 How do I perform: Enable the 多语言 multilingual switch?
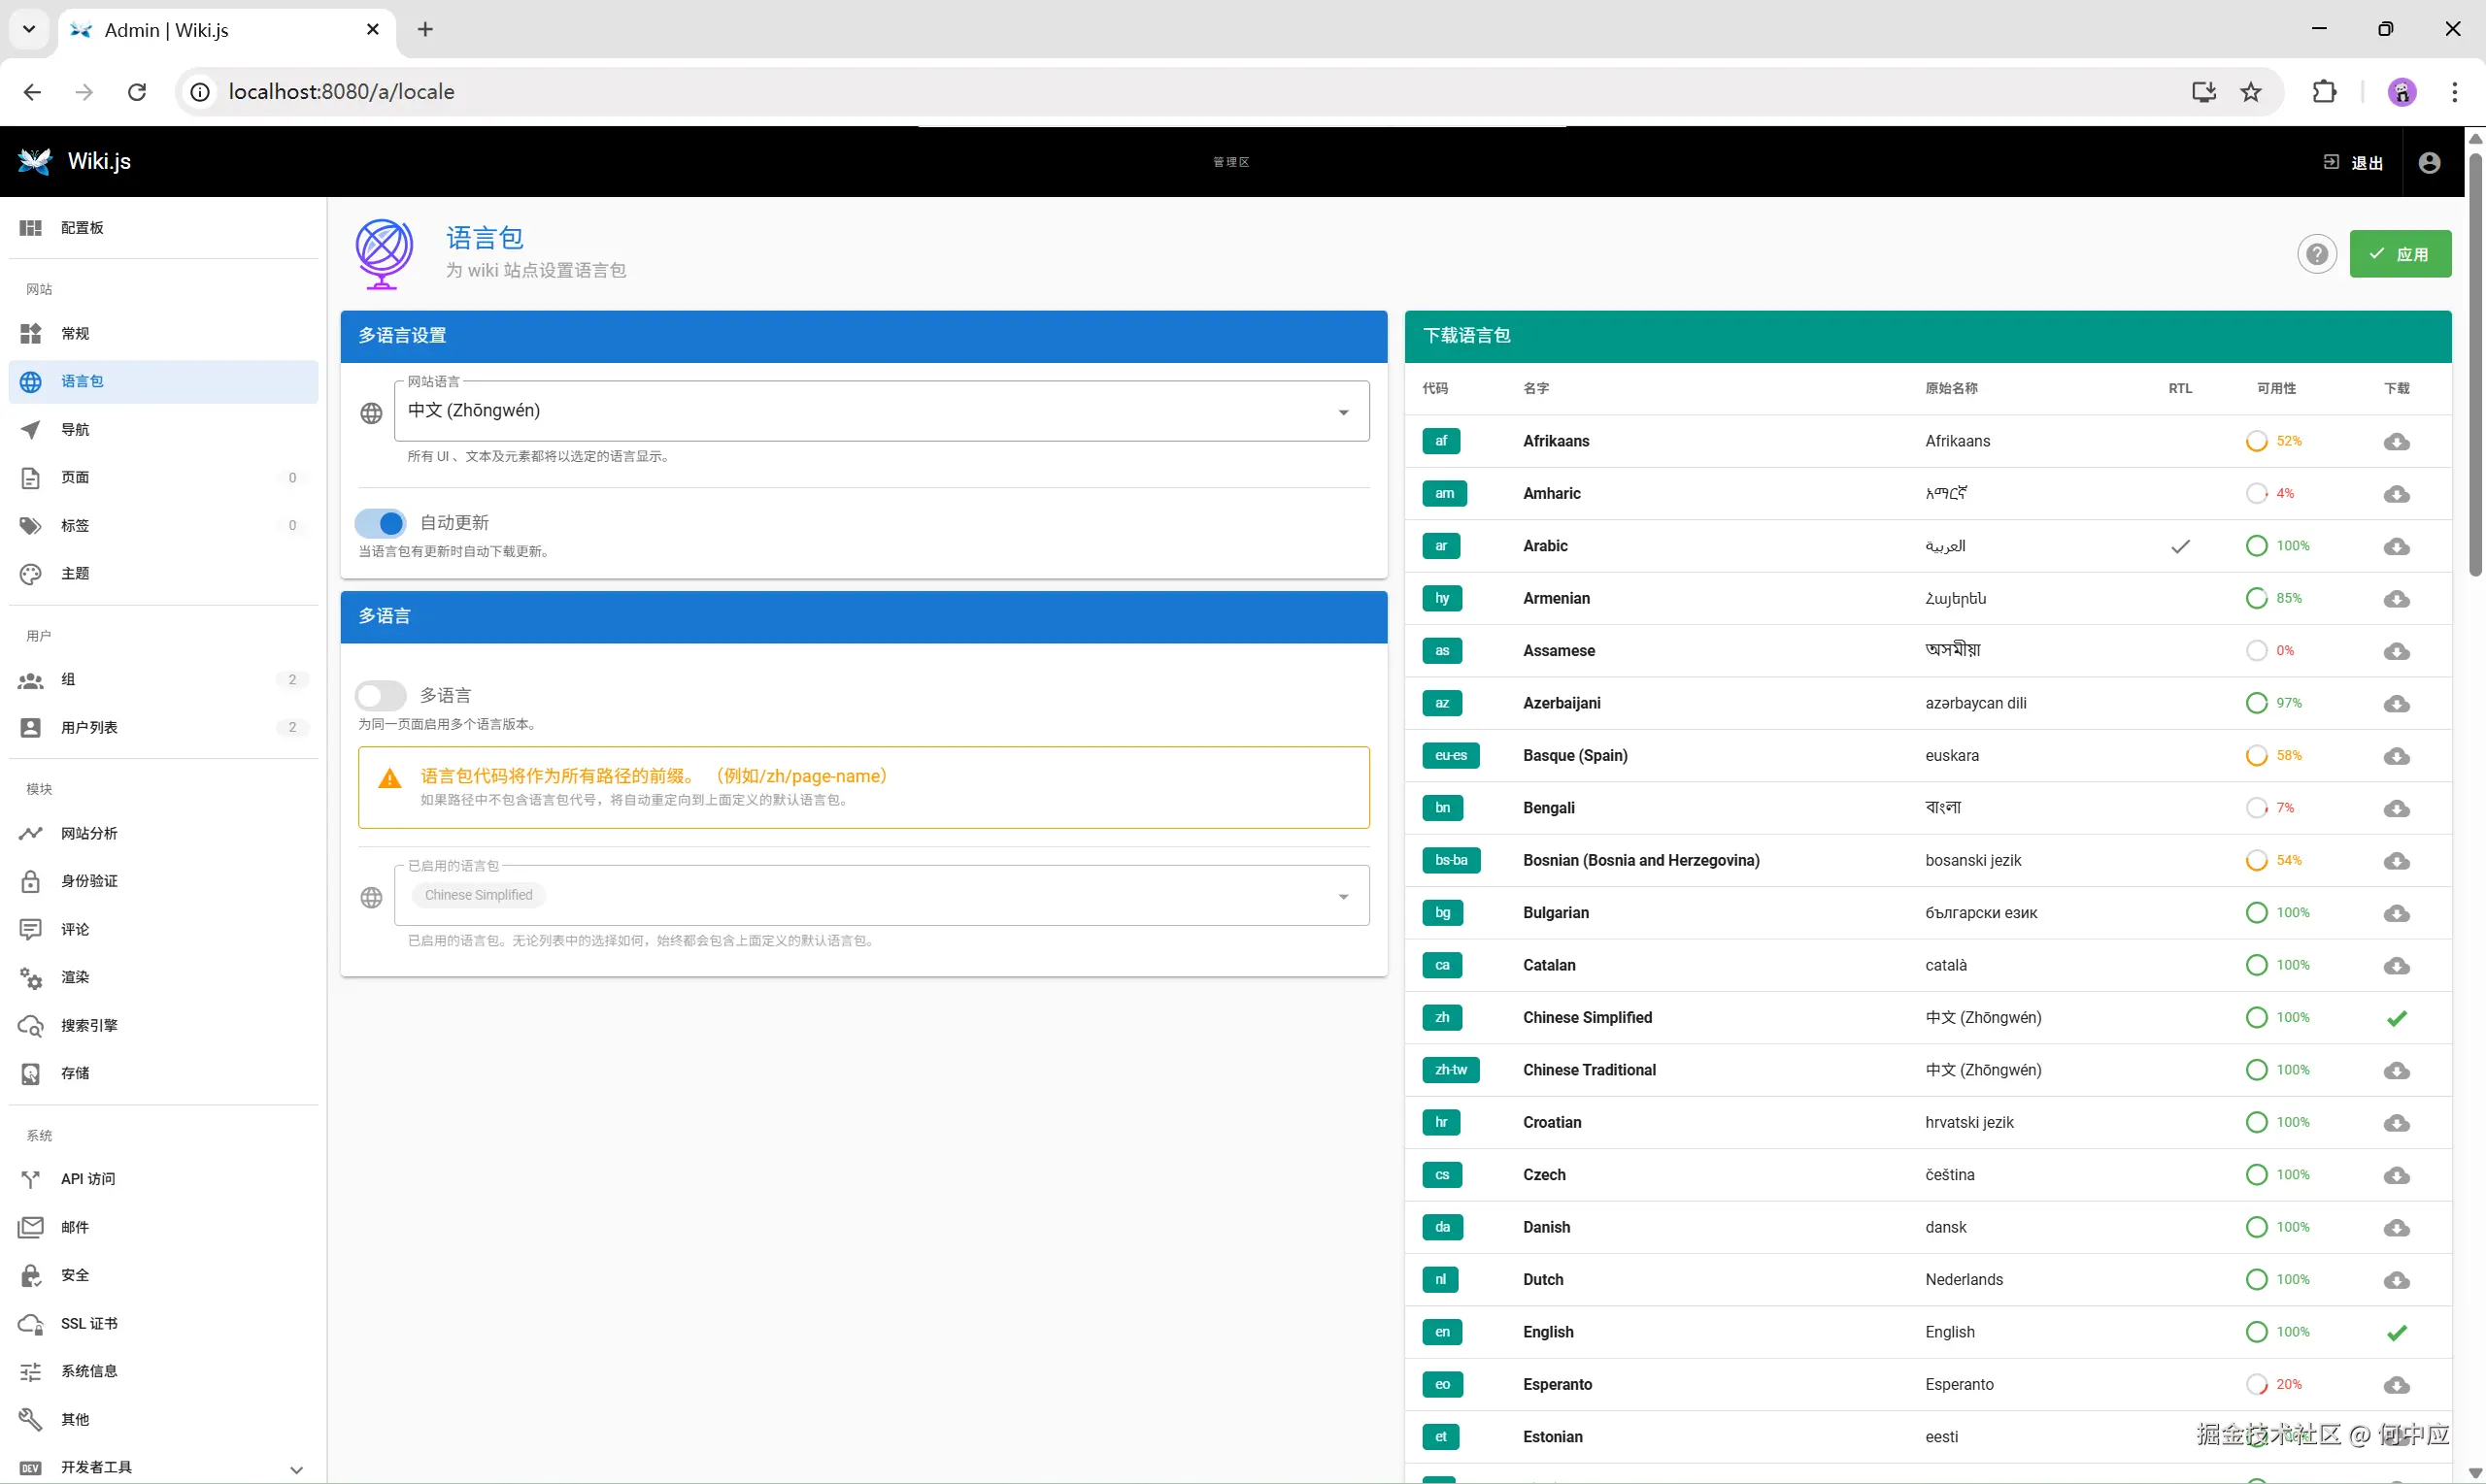(x=381, y=695)
